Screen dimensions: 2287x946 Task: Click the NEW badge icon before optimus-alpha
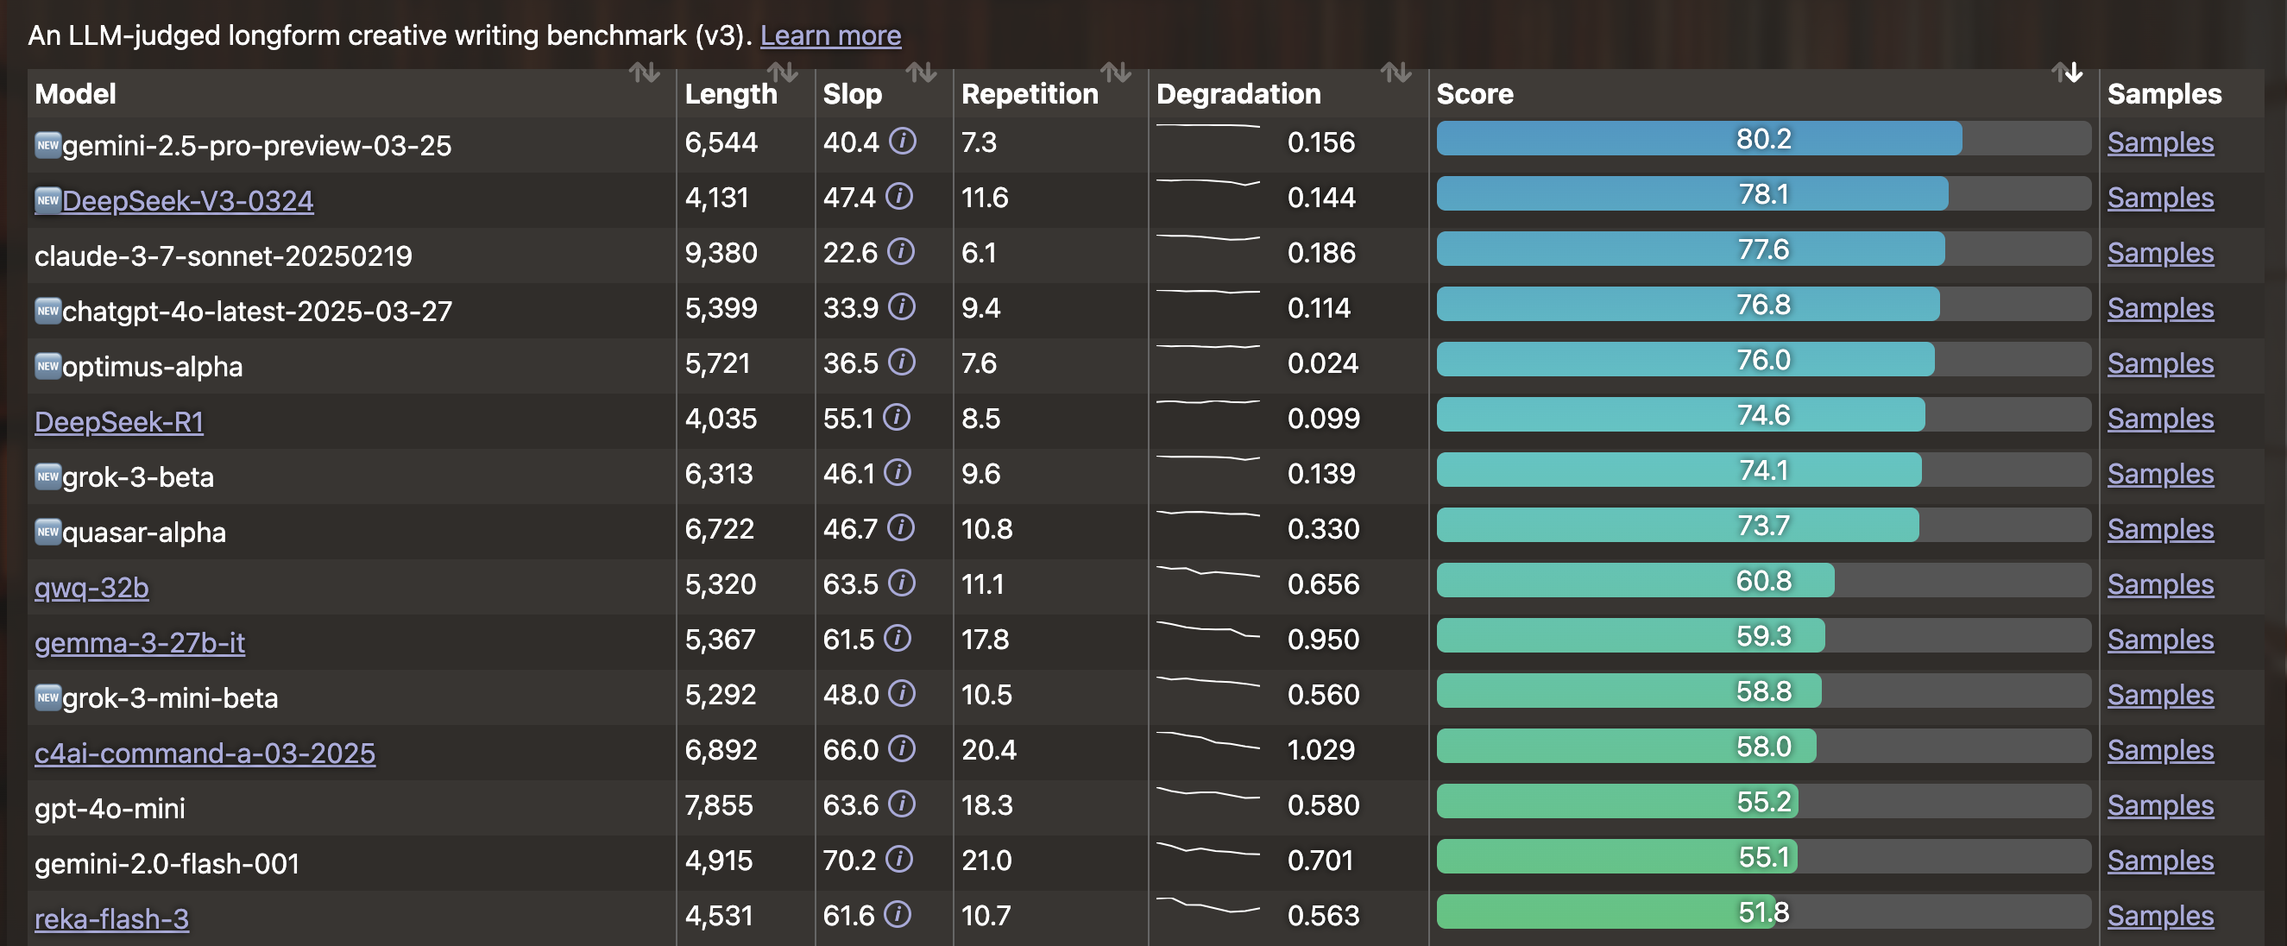pos(47,366)
